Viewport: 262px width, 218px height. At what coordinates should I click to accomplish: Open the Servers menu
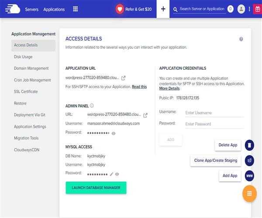[31, 9]
